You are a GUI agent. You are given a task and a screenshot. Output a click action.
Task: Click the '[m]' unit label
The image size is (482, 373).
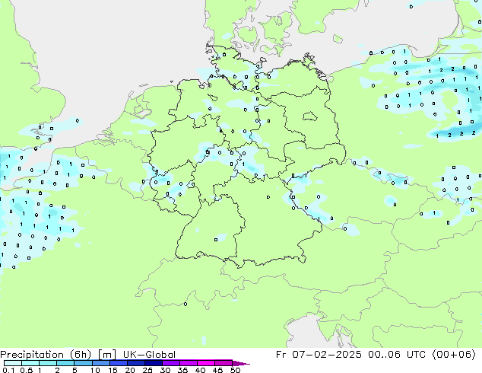coord(107,355)
